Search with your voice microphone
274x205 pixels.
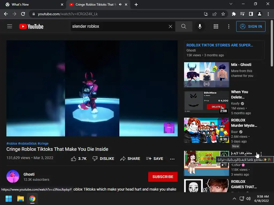[200, 26]
